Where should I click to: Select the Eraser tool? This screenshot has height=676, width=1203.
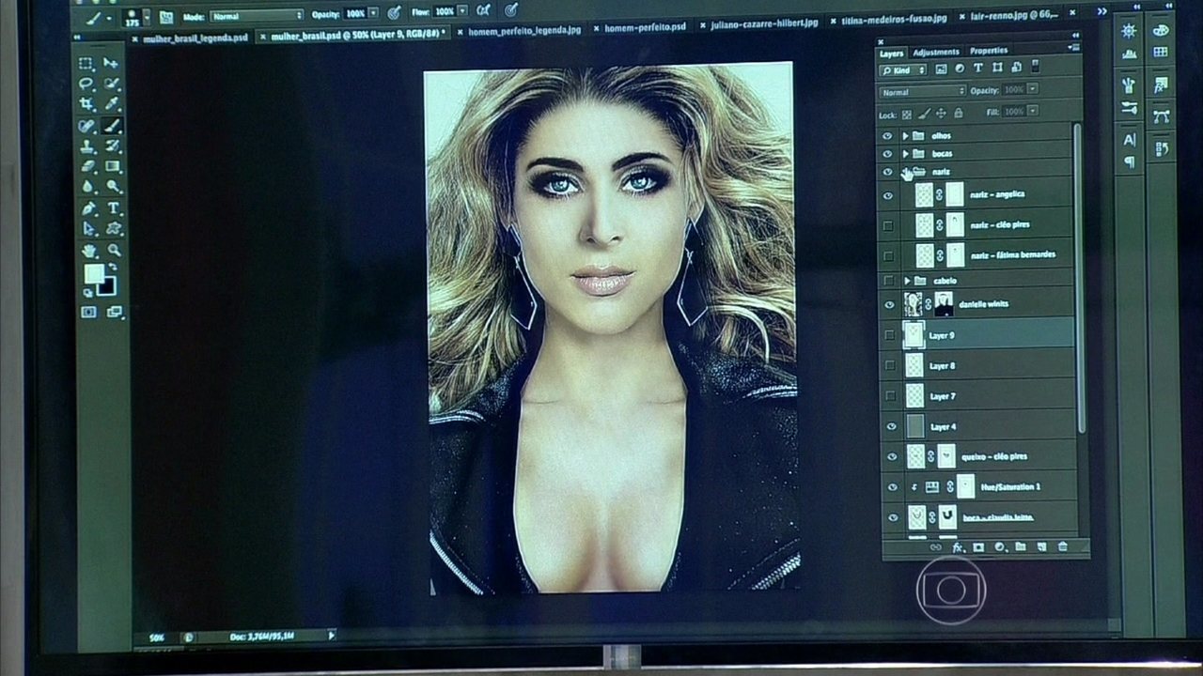[86, 167]
